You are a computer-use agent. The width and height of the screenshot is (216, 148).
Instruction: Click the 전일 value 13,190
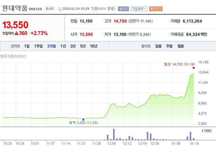[86, 21]
